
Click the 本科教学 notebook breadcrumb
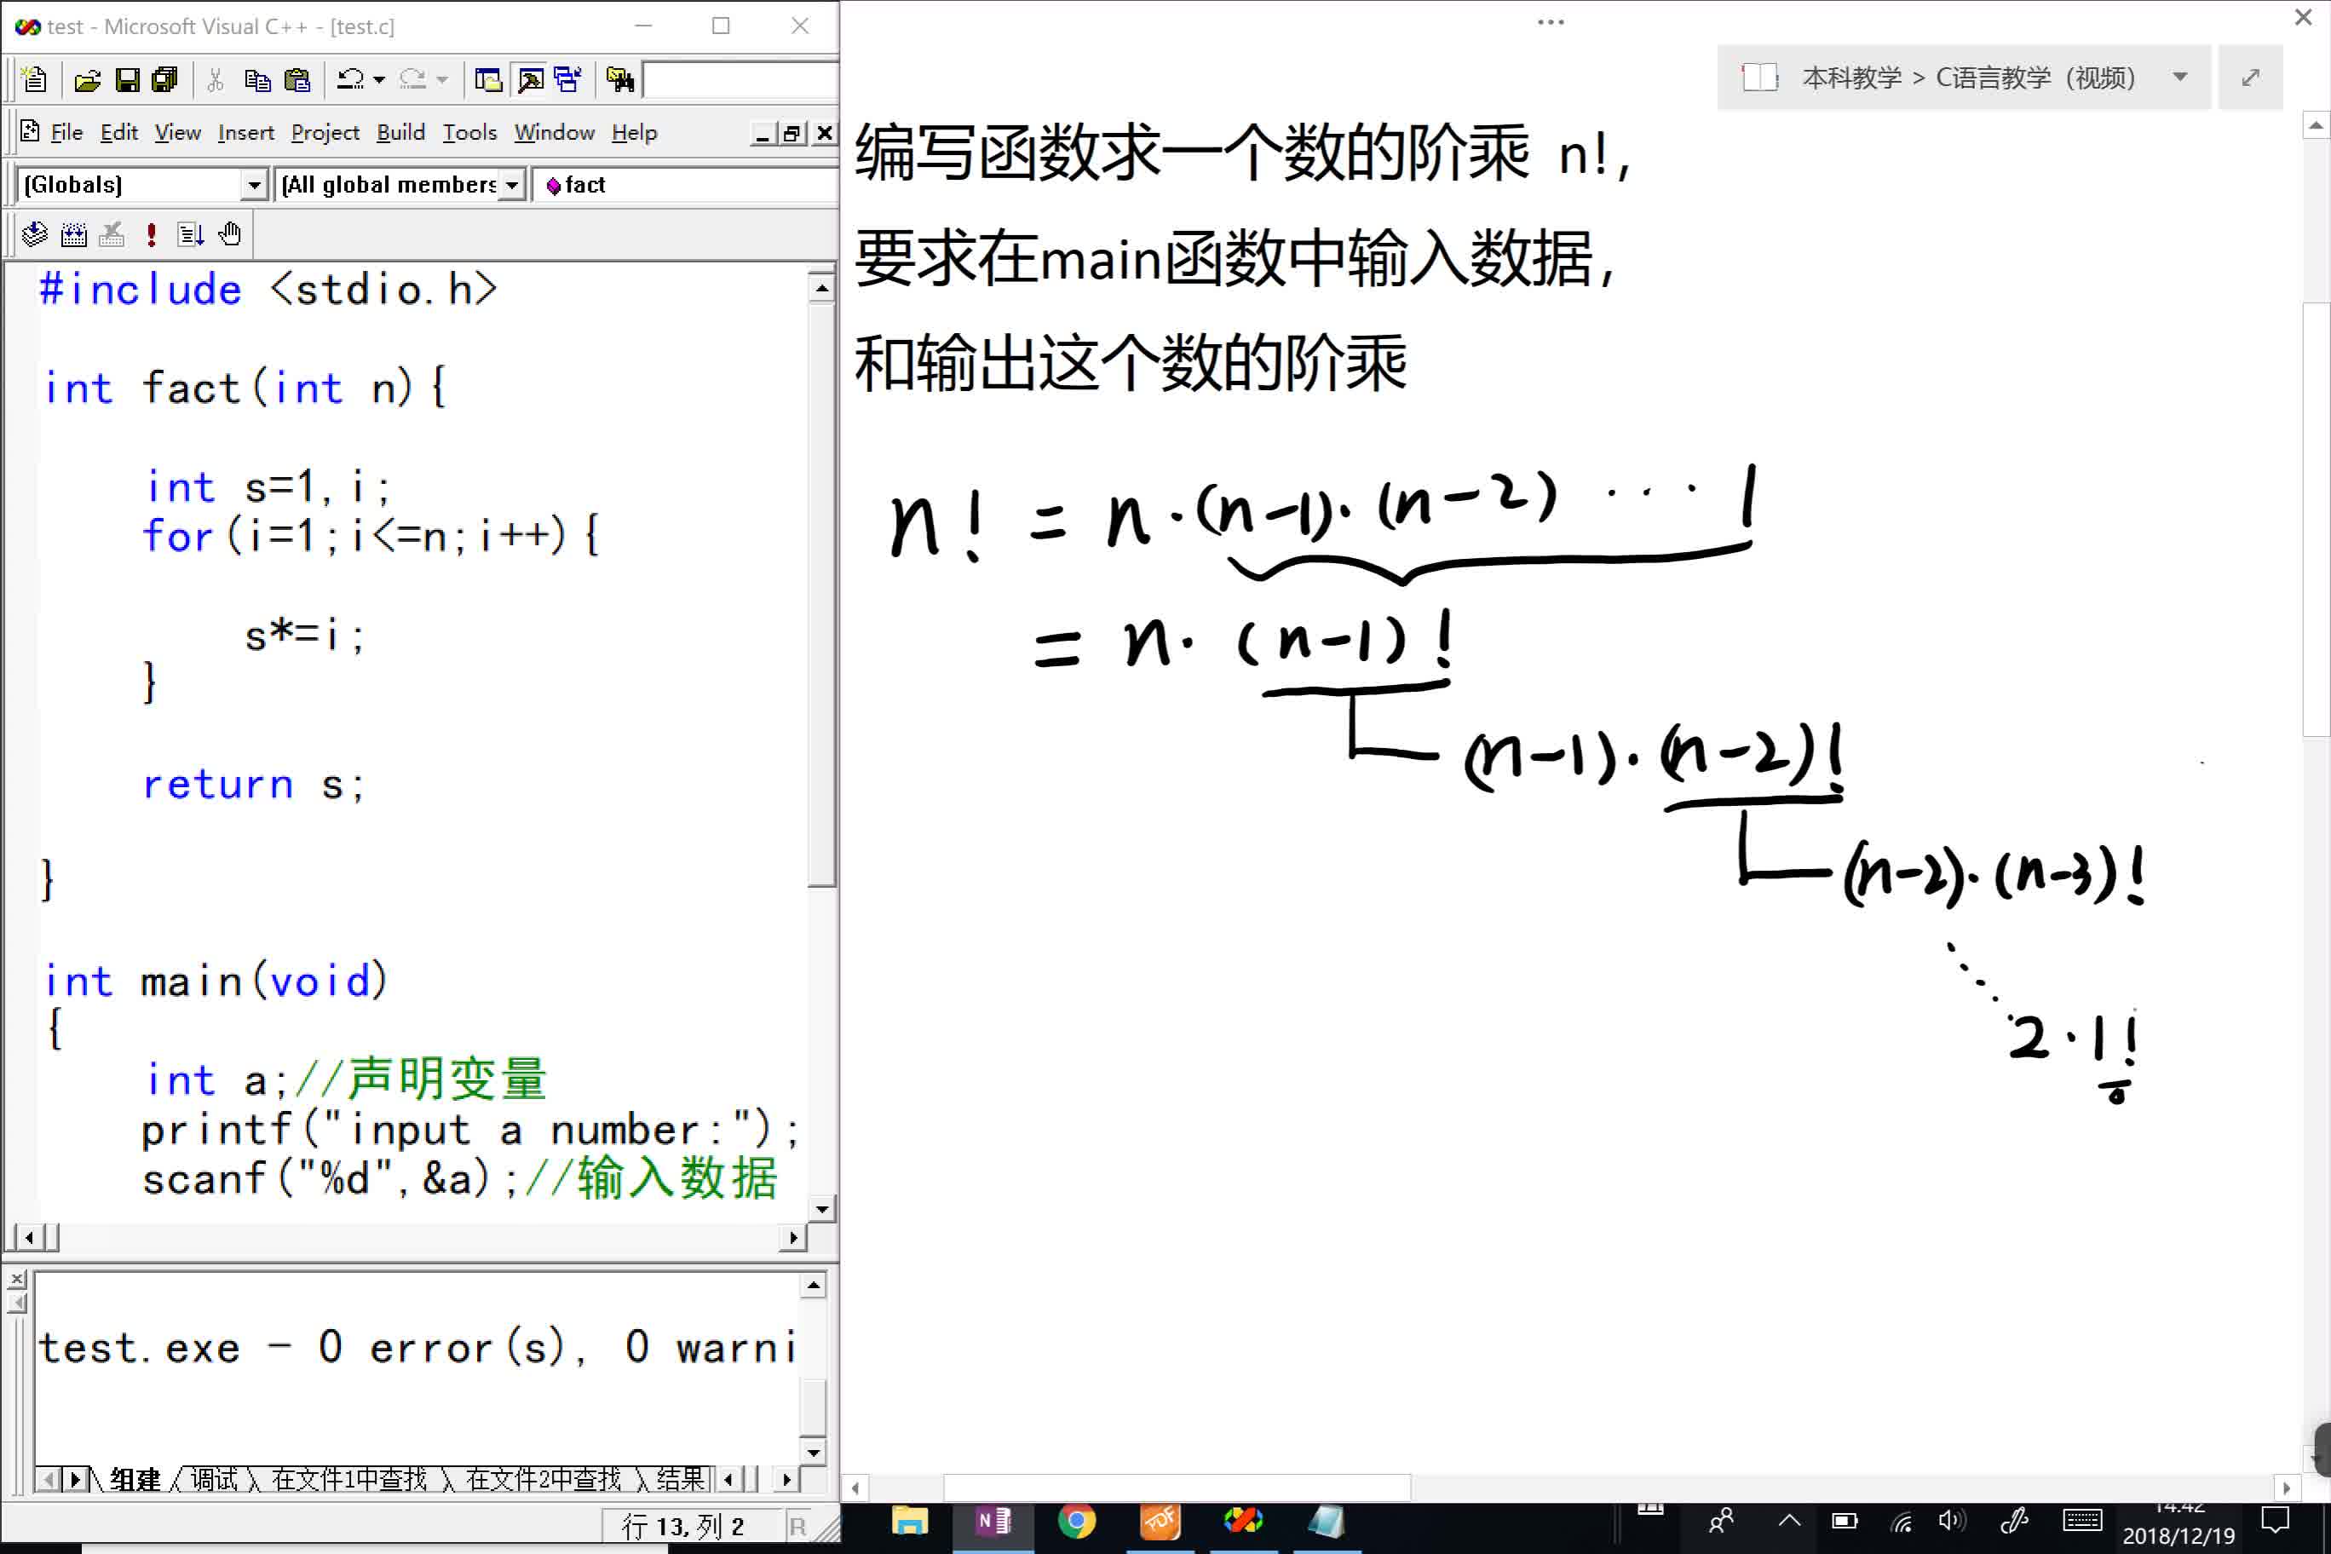[1851, 78]
